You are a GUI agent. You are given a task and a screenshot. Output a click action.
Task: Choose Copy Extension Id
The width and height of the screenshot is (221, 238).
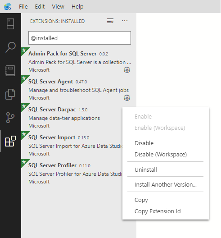point(166,211)
